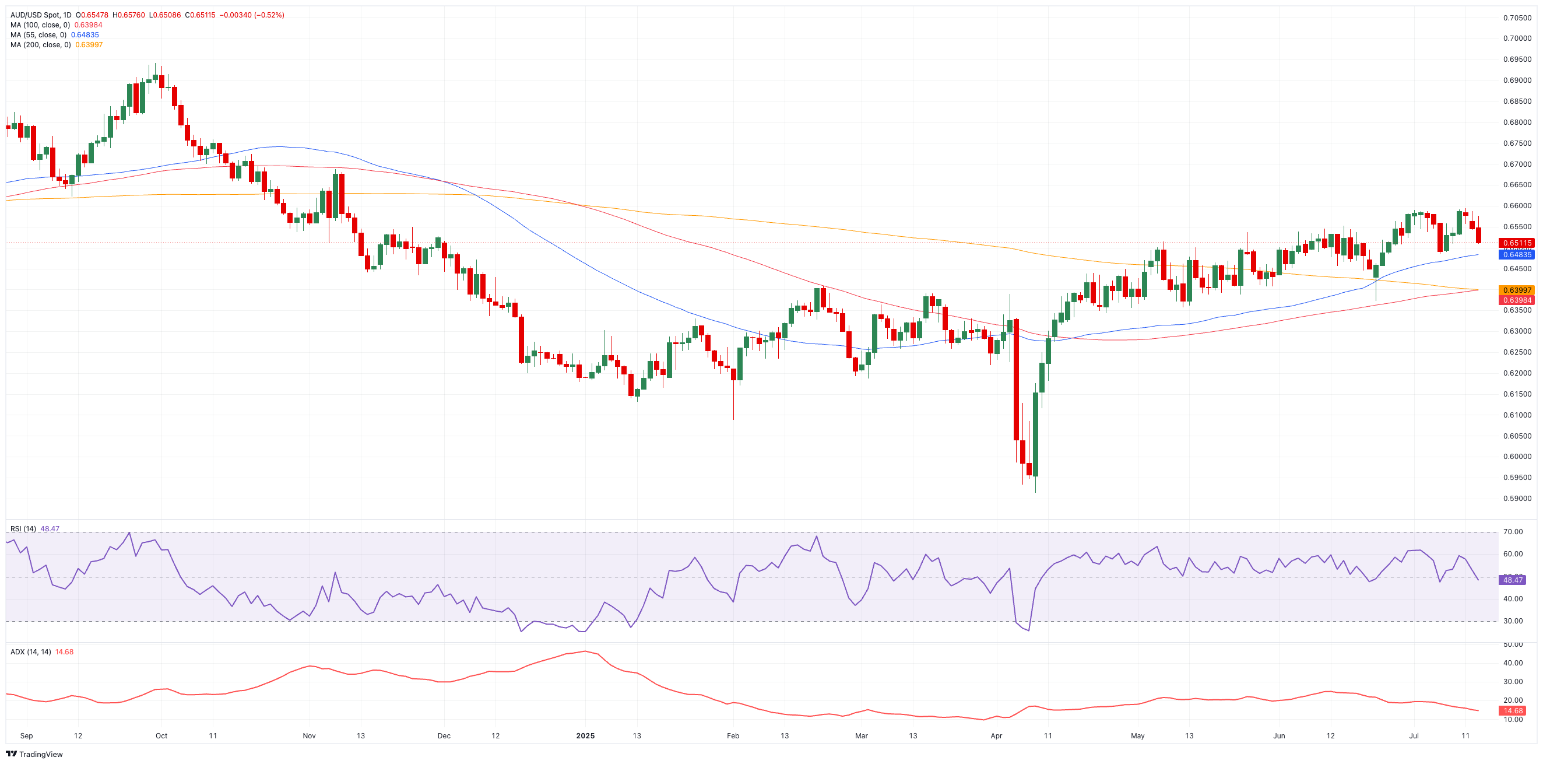Viewport: 1543px width, 764px height.
Task: Click the Feb label on the time axis
Action: tap(733, 736)
